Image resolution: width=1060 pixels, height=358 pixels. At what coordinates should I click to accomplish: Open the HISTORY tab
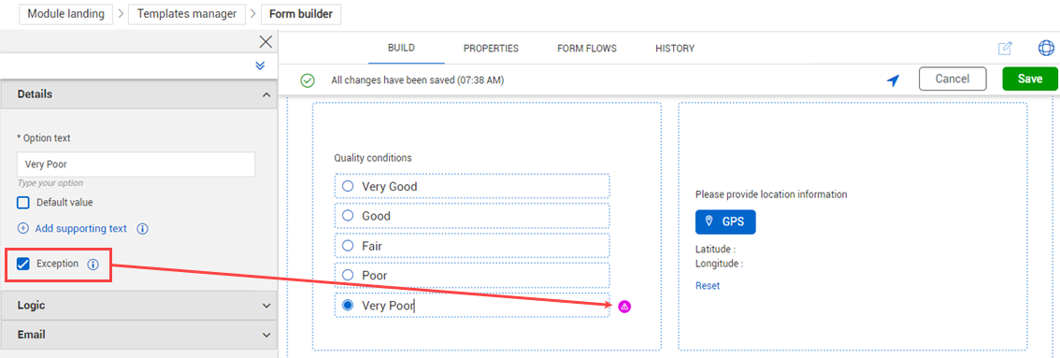(x=675, y=49)
